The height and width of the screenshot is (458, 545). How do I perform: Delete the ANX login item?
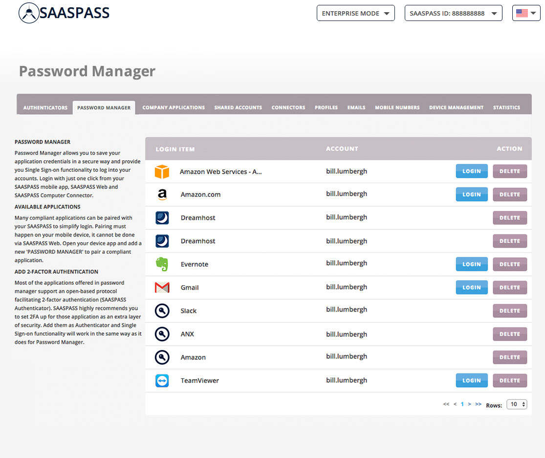point(510,334)
